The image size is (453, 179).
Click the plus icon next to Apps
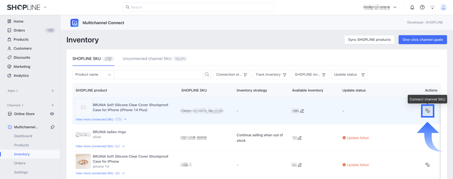tap(52, 91)
